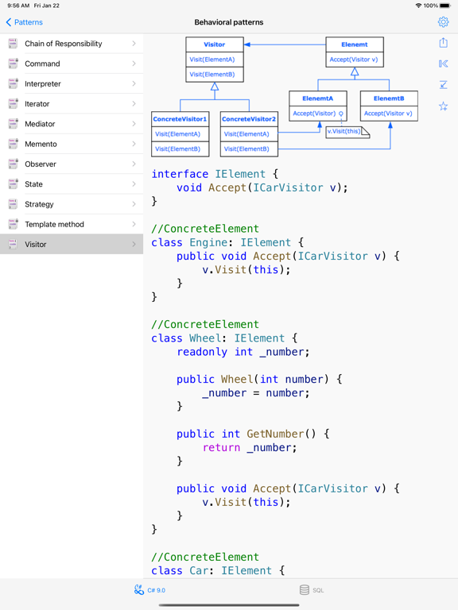This screenshot has height=610, width=458.
Task: Mark pattern as favorite with star icon
Action: pos(443,106)
